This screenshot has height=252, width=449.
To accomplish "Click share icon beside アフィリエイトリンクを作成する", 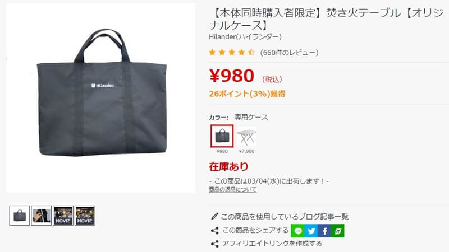I will [215, 244].
